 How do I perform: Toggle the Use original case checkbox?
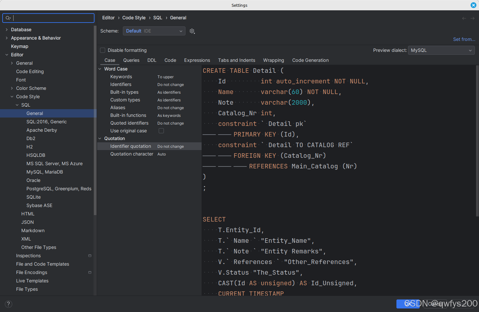pyautogui.click(x=161, y=131)
